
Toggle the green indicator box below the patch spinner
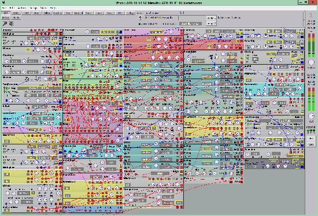tap(139, 24)
